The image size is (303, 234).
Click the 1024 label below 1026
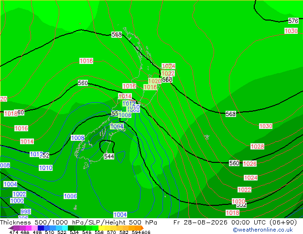[250, 178]
